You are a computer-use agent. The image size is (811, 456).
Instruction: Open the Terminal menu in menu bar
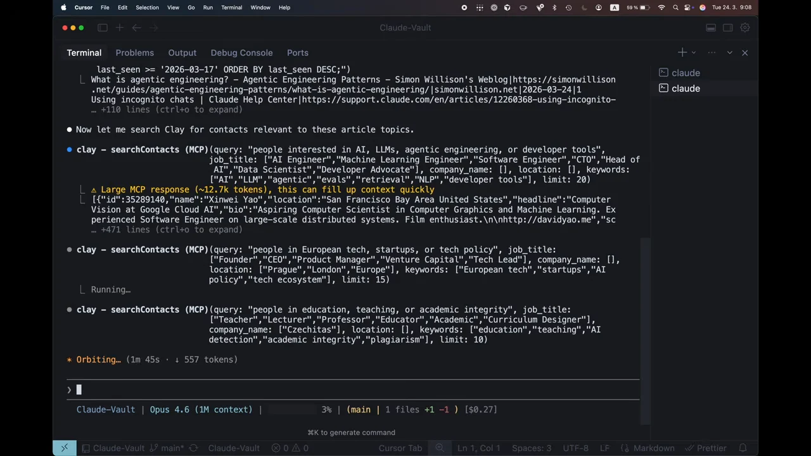231,8
